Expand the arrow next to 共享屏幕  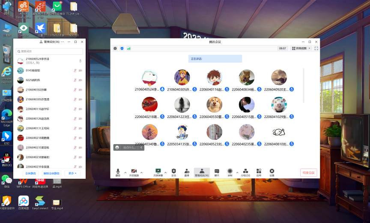pos(165,172)
